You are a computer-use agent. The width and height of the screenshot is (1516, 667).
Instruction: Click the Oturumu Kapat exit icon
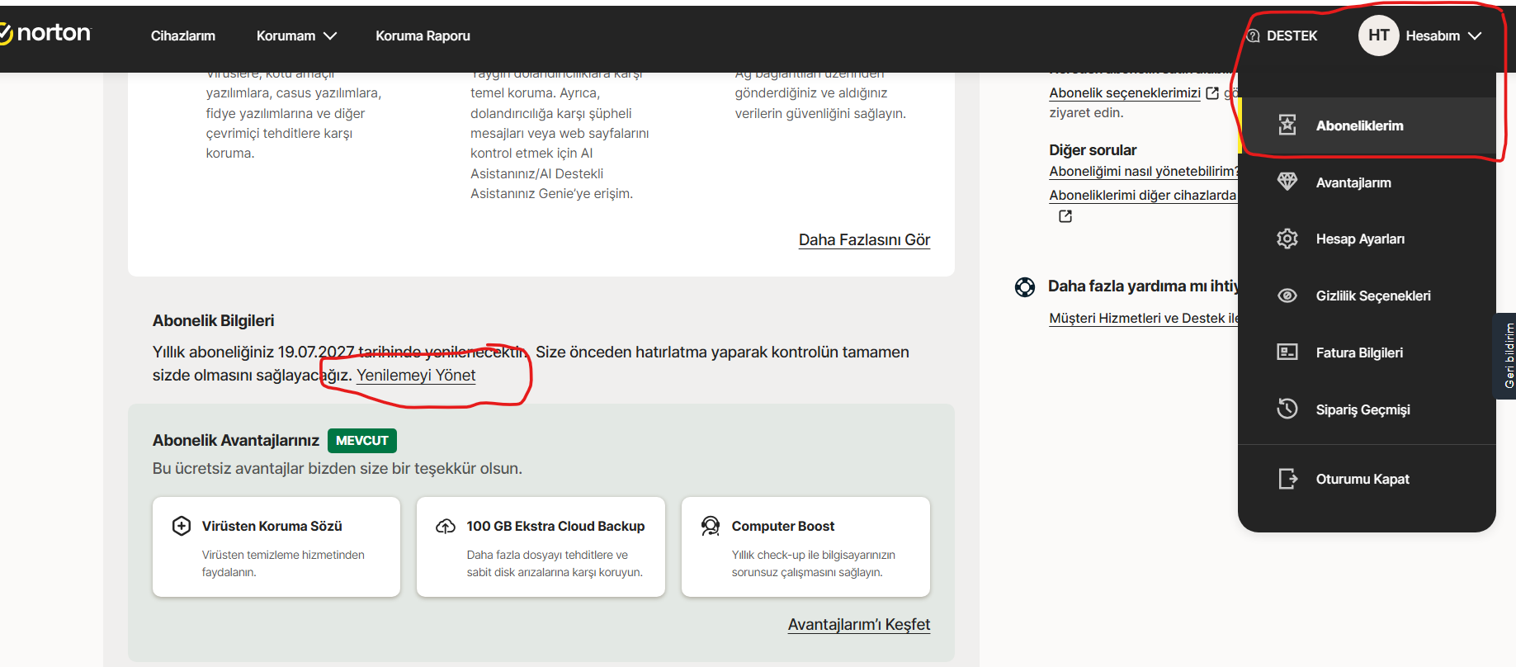pyautogui.click(x=1287, y=479)
